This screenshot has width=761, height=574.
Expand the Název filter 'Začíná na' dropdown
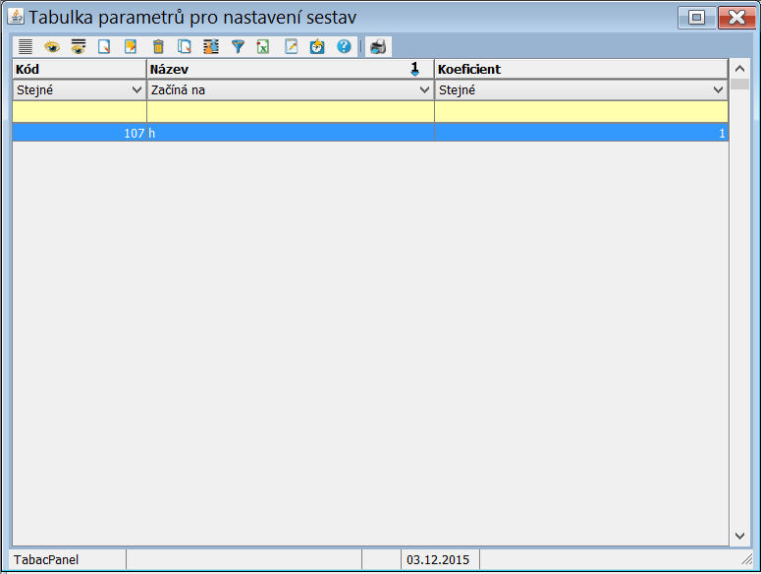click(290, 89)
